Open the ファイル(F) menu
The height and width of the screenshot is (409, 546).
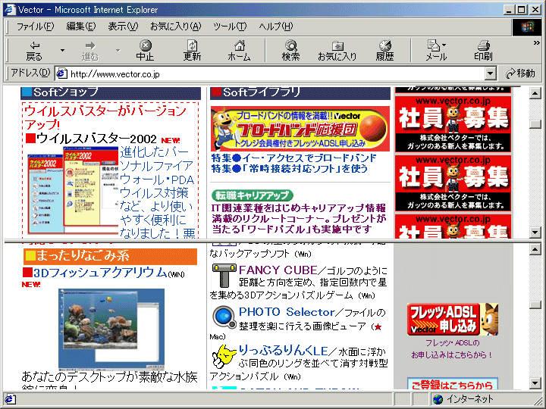(x=35, y=27)
